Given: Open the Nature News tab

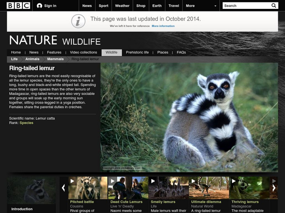Looking at the screenshot, I should (x=34, y=52).
